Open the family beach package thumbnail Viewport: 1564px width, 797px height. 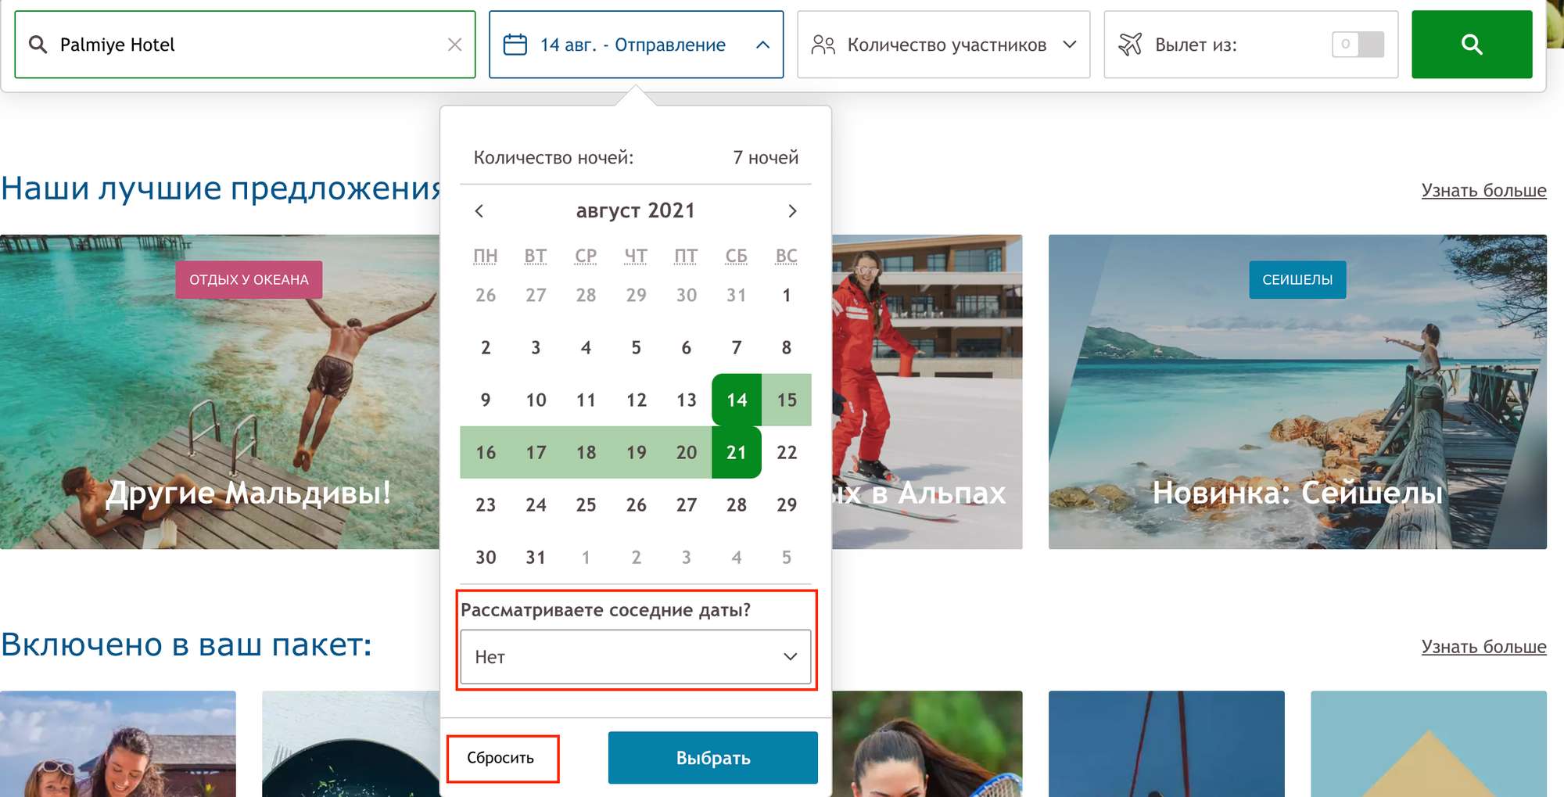click(117, 744)
